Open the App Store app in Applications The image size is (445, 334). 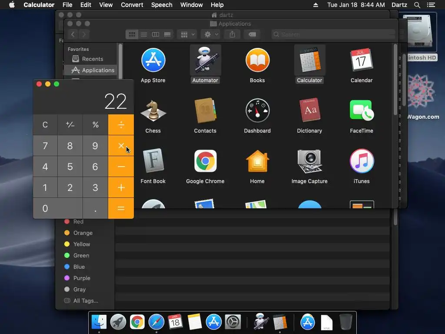pos(153,60)
